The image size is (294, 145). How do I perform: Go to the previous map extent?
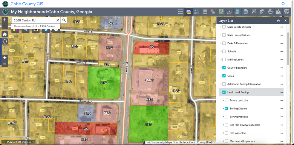pos(5,57)
